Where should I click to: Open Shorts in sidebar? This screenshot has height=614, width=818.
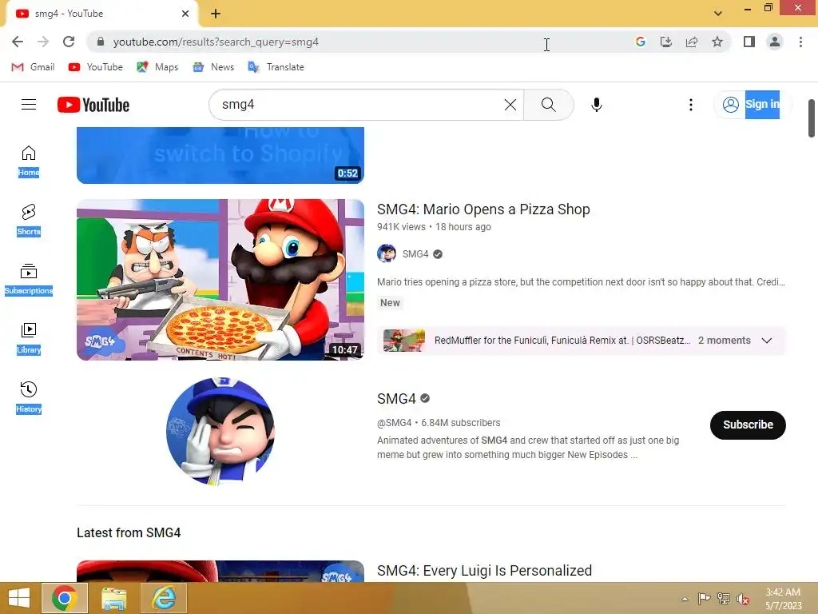[29, 221]
